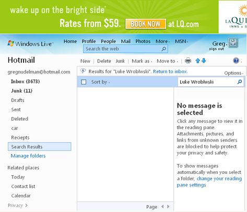
Task: Open the People menu item
Action: pos(108,41)
